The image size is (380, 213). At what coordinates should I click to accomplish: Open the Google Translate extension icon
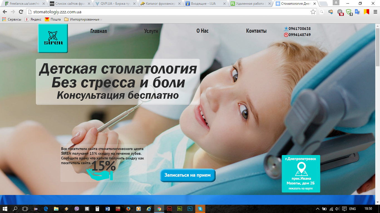click(357, 12)
